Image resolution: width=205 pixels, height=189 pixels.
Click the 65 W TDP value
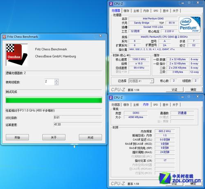(x=172, y=23)
